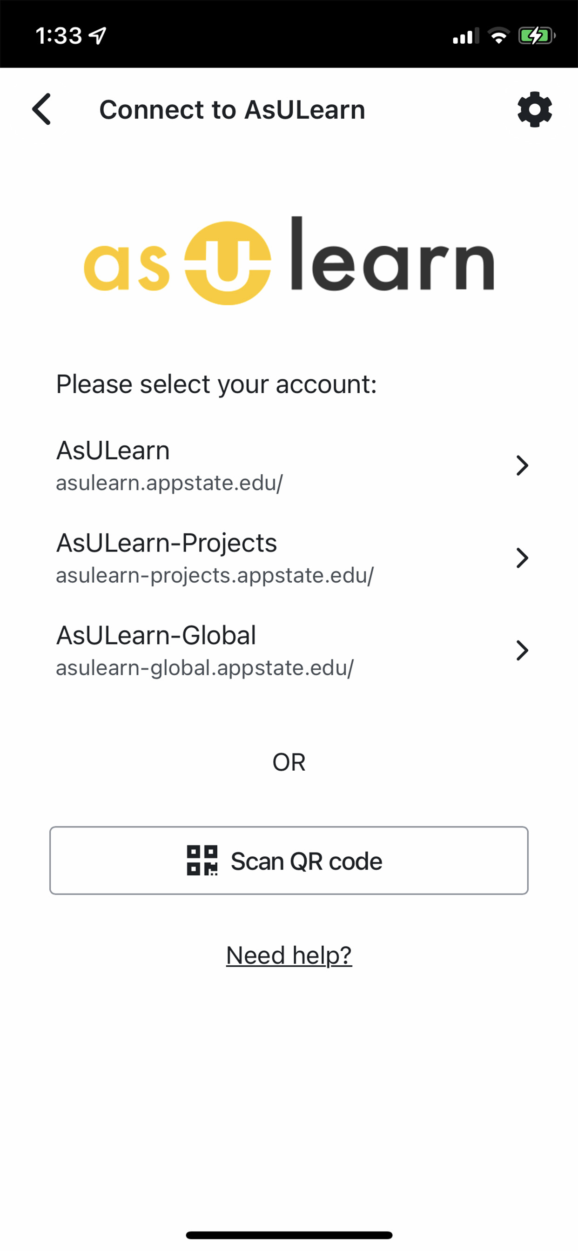Tap the AsULearn logo image

click(289, 261)
